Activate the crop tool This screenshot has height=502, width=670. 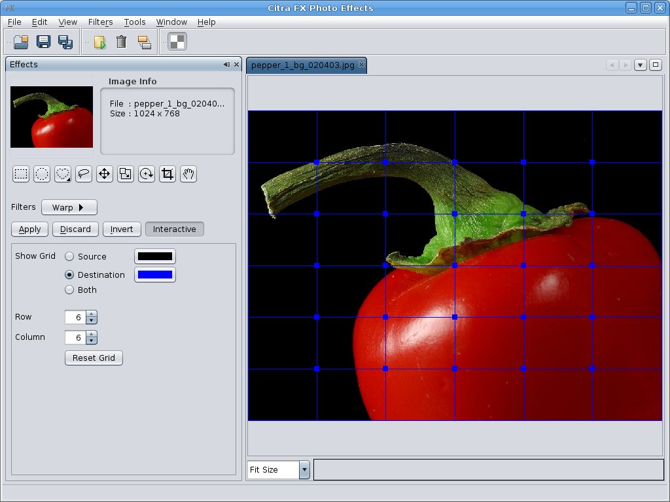click(x=167, y=174)
